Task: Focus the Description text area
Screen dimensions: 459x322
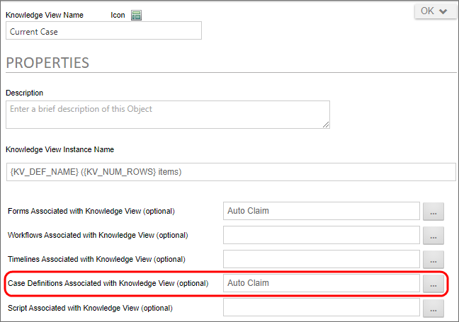Action: [167, 114]
